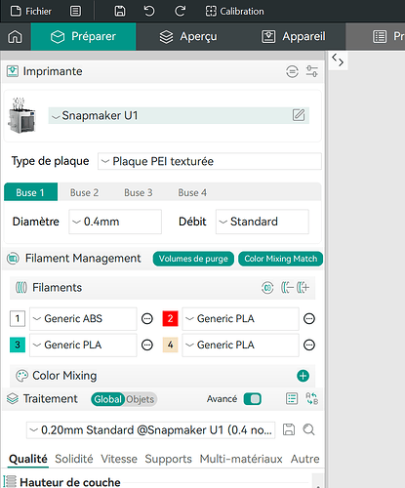This screenshot has height=488, width=405.
Task: Open more options for filament 4
Action: point(309,346)
